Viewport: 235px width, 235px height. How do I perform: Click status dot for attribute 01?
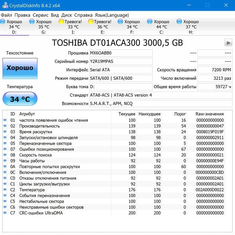(x=5, y=120)
